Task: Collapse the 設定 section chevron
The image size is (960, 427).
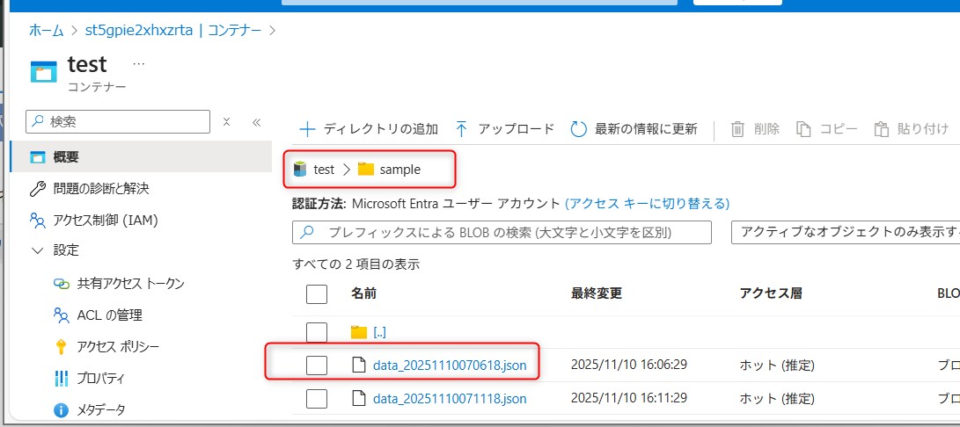Action: tap(37, 250)
